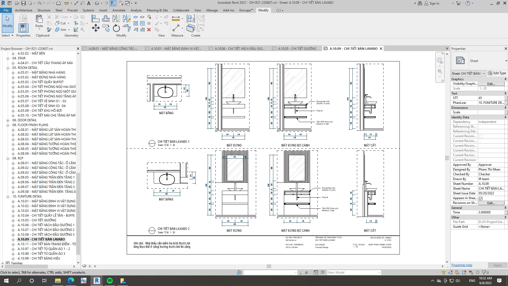
Task: Collapse the 10. FUNITURE DETAIL tree node
Action: click(x=8, y=196)
